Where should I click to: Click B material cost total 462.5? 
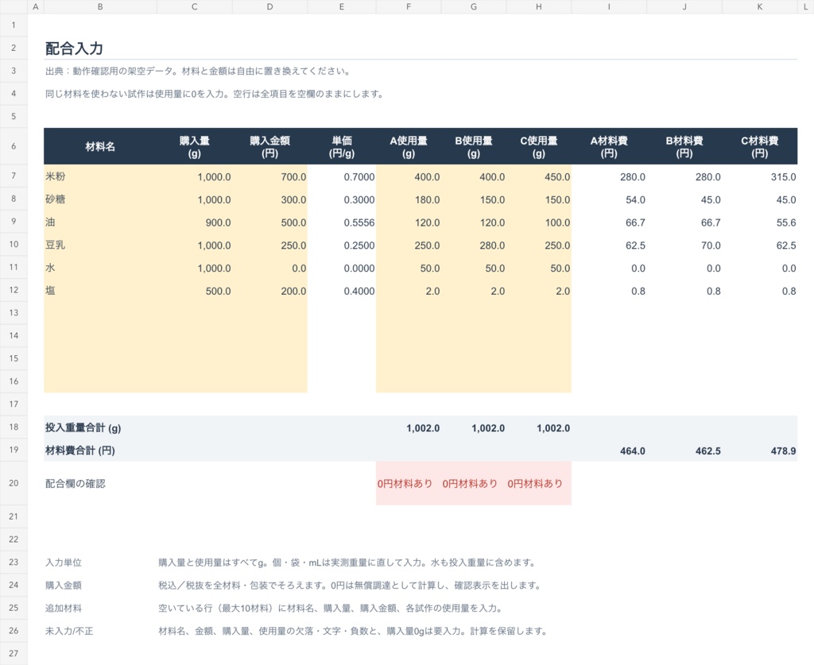coord(684,450)
